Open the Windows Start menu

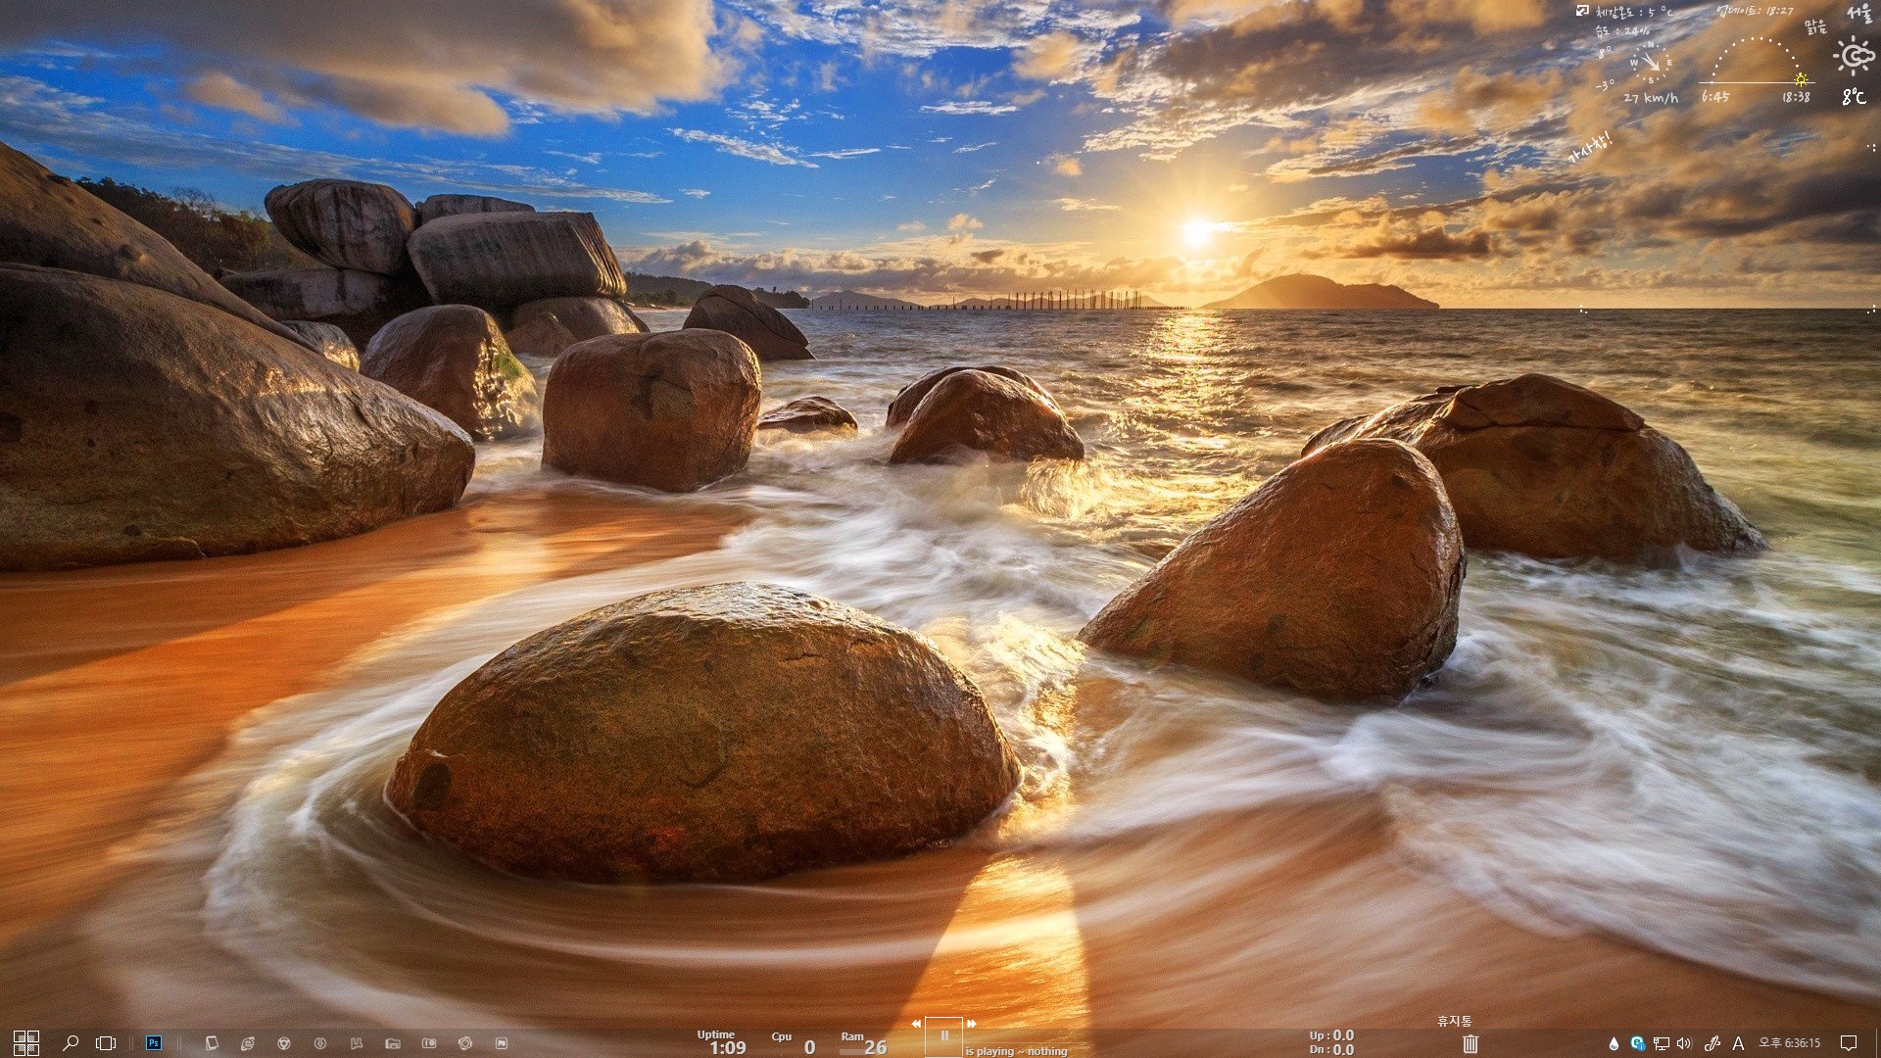[x=26, y=1043]
